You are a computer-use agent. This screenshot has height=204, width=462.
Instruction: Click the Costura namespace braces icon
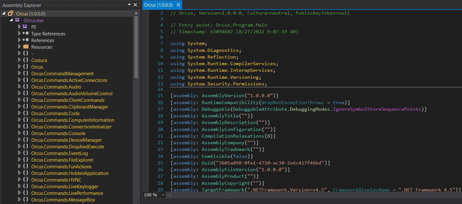click(x=26, y=60)
